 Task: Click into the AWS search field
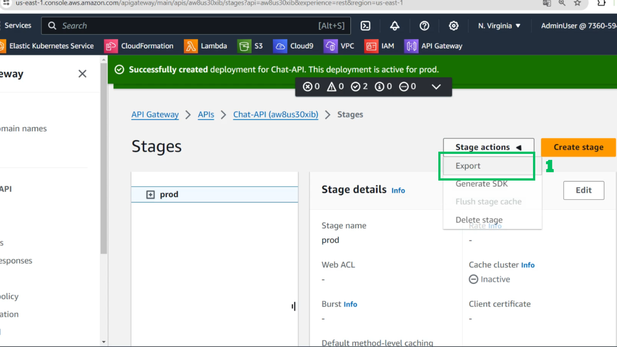(x=196, y=26)
